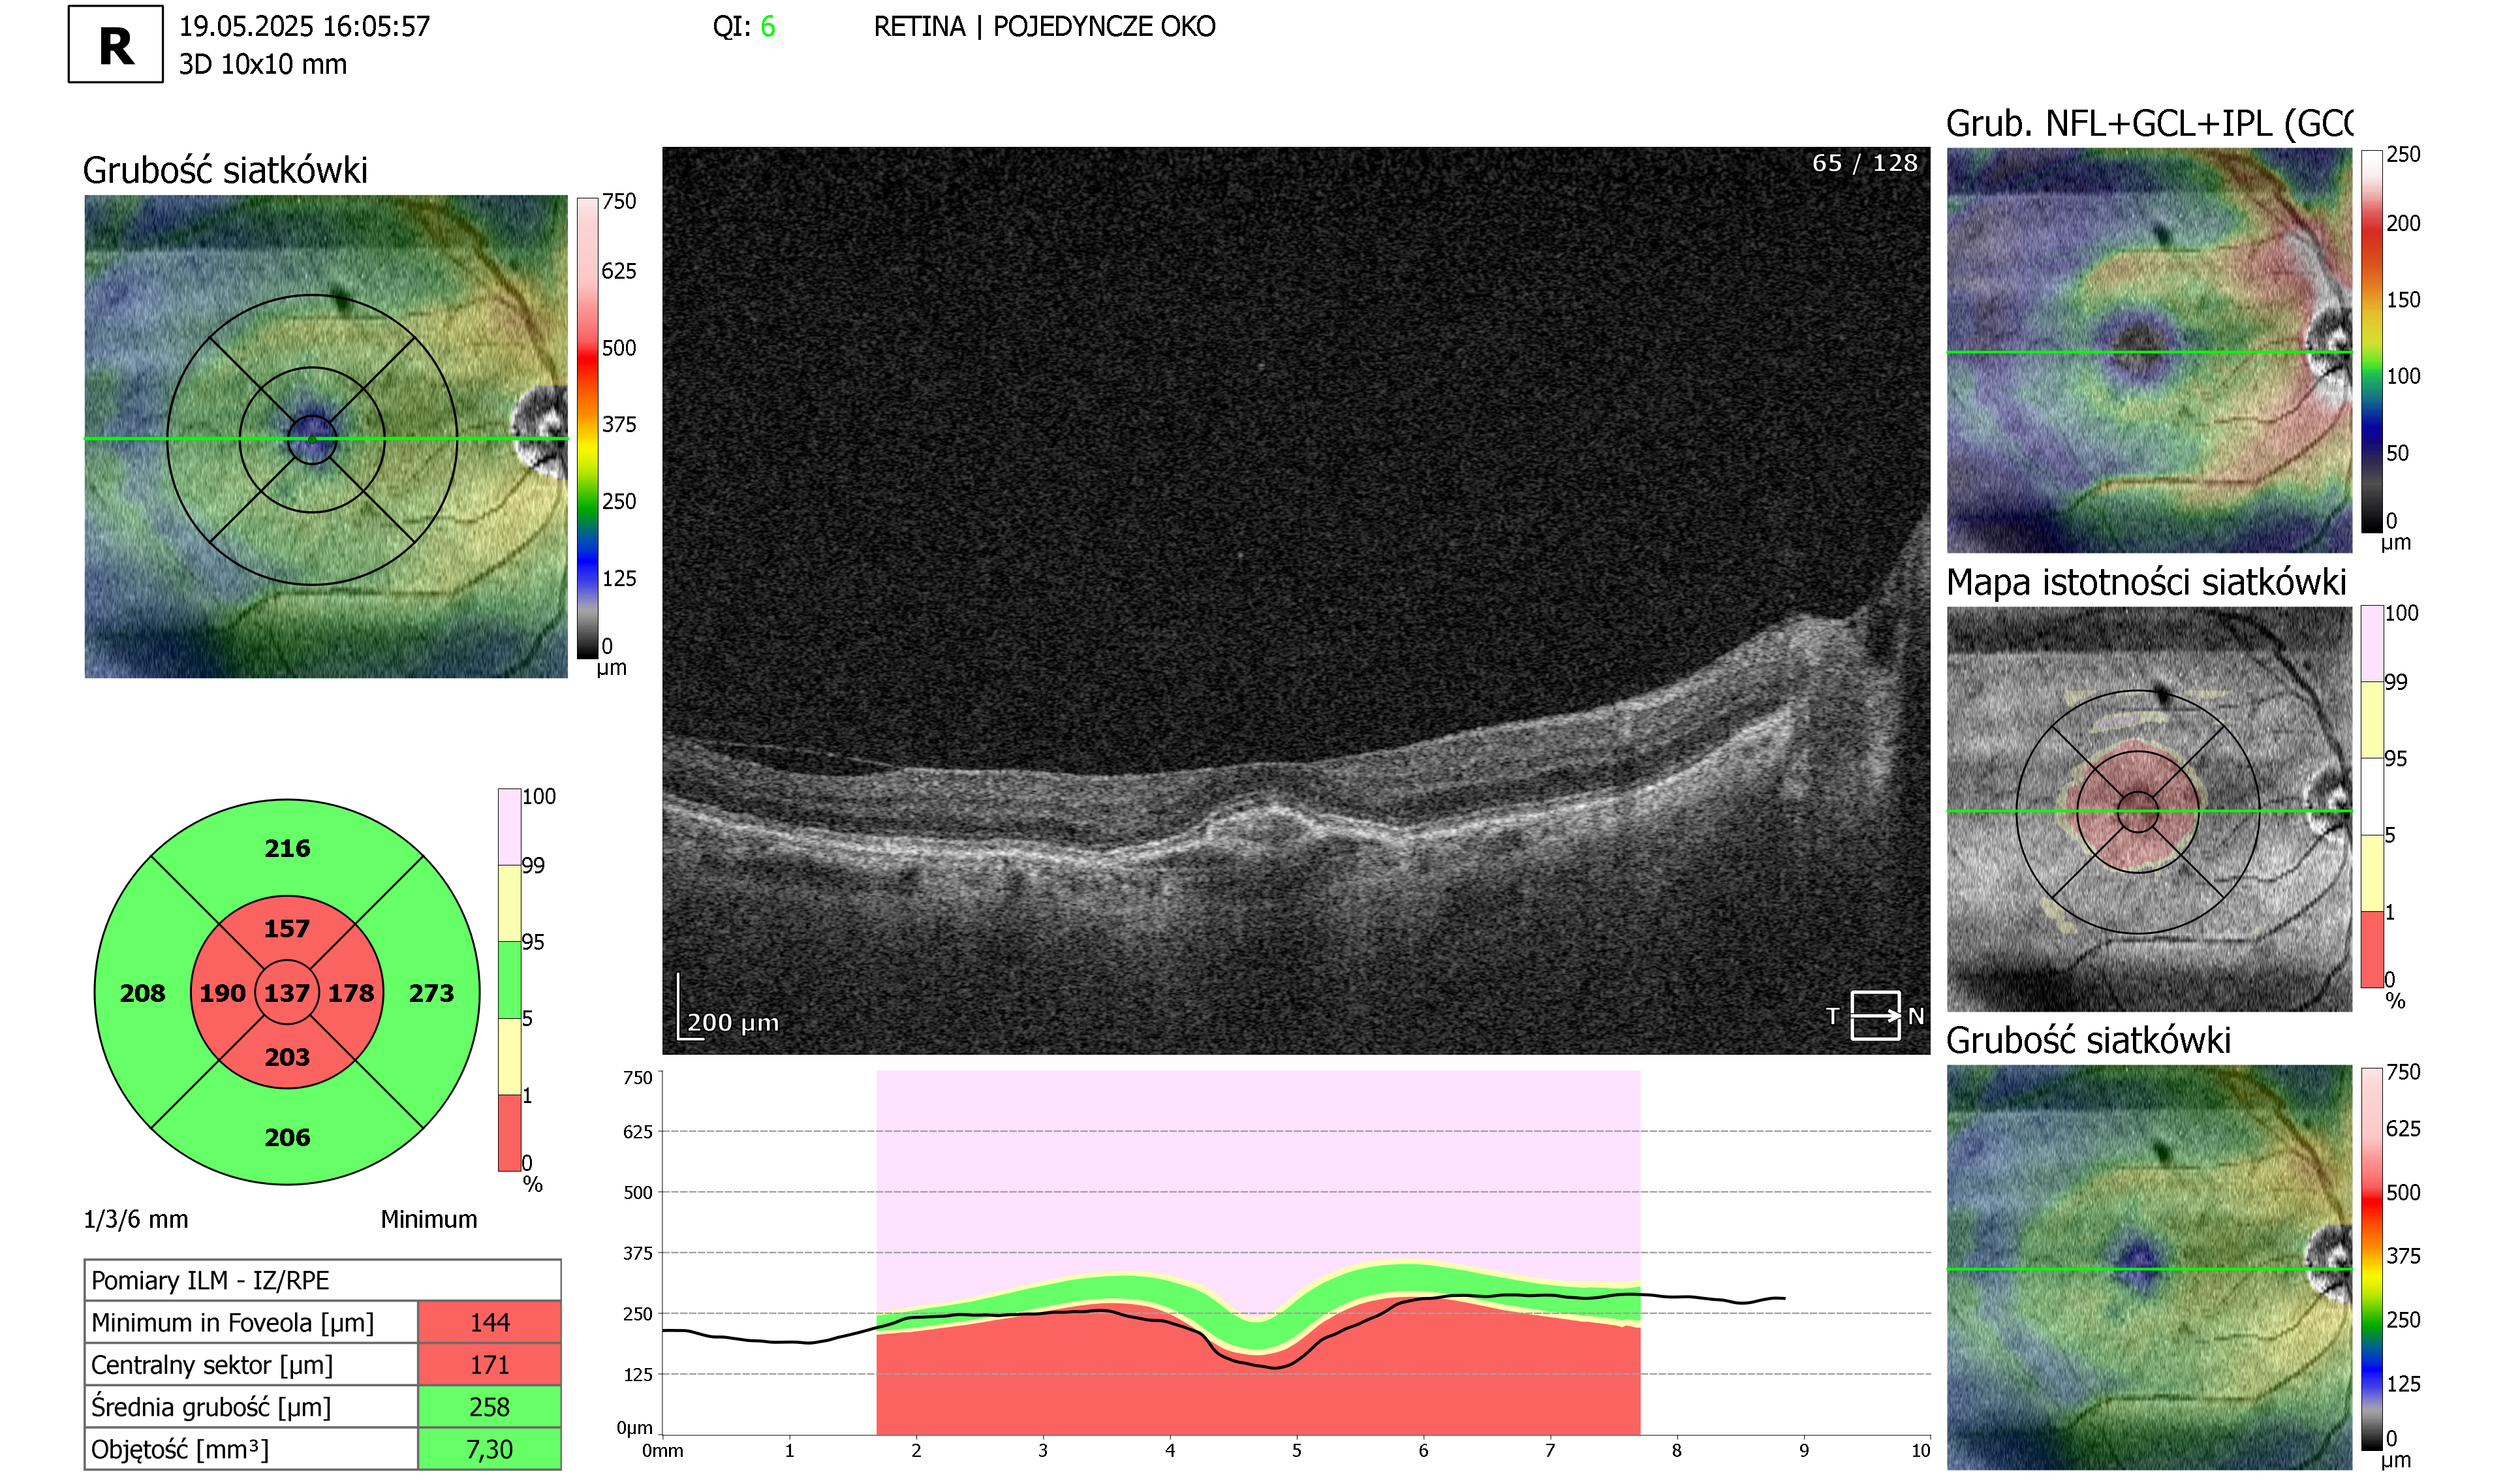Image resolution: width=2520 pixels, height=1481 pixels.
Task: Select Objętość value 7,30
Action: [489, 1448]
